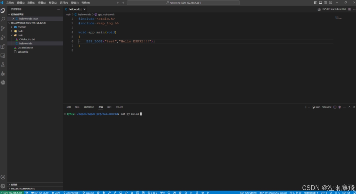Click the ESP-IDF Terminal status bar icon

138,192
